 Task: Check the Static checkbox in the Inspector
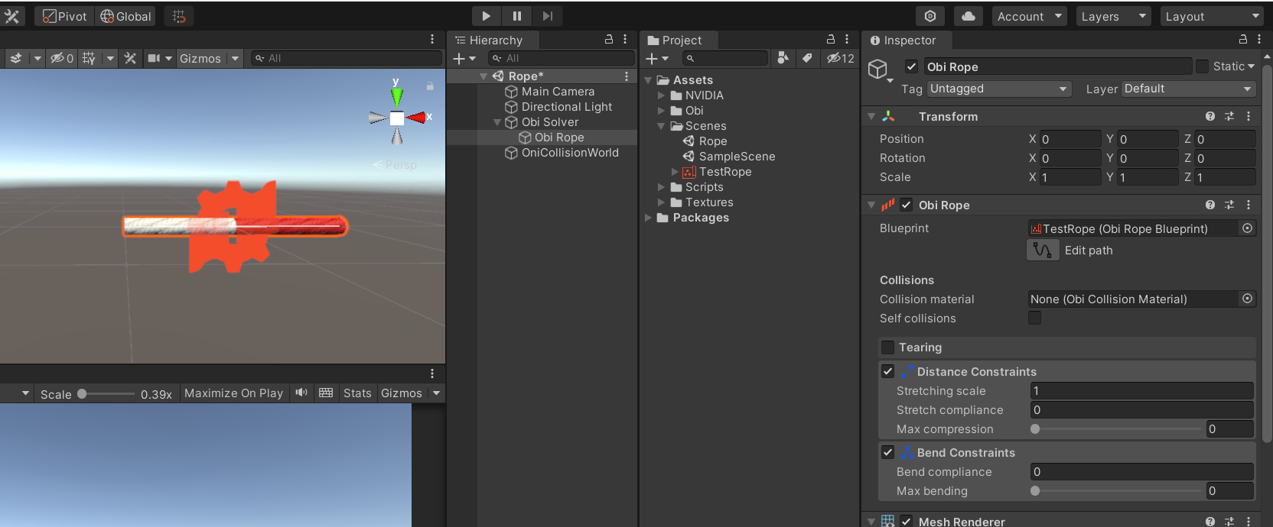tap(1202, 66)
